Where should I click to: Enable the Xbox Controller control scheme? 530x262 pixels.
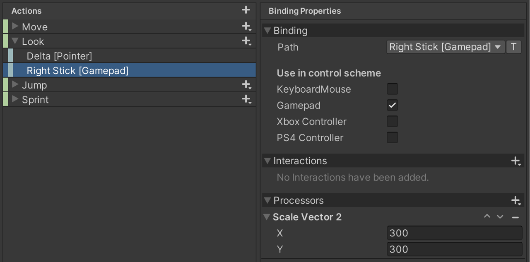click(x=393, y=121)
